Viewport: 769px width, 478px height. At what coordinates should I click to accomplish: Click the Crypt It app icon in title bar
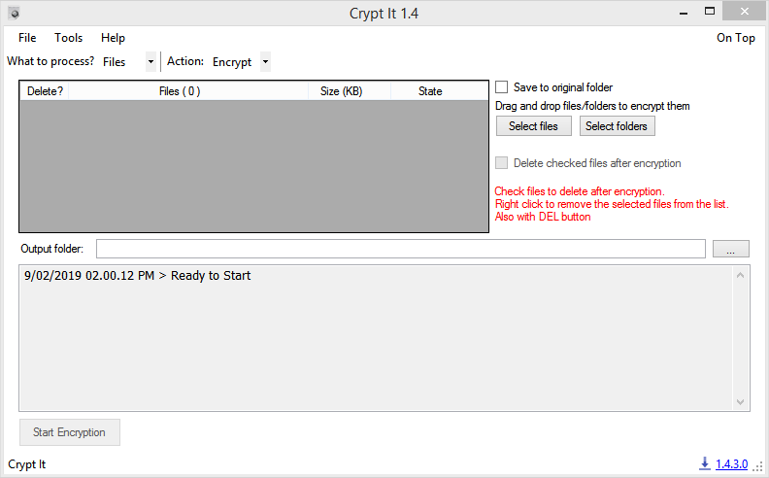coord(15,14)
